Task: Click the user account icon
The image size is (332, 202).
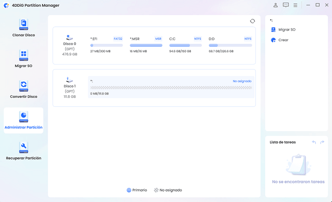Action: [276, 5]
